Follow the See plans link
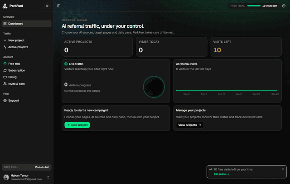This screenshot has width=290, height=184. point(222,174)
